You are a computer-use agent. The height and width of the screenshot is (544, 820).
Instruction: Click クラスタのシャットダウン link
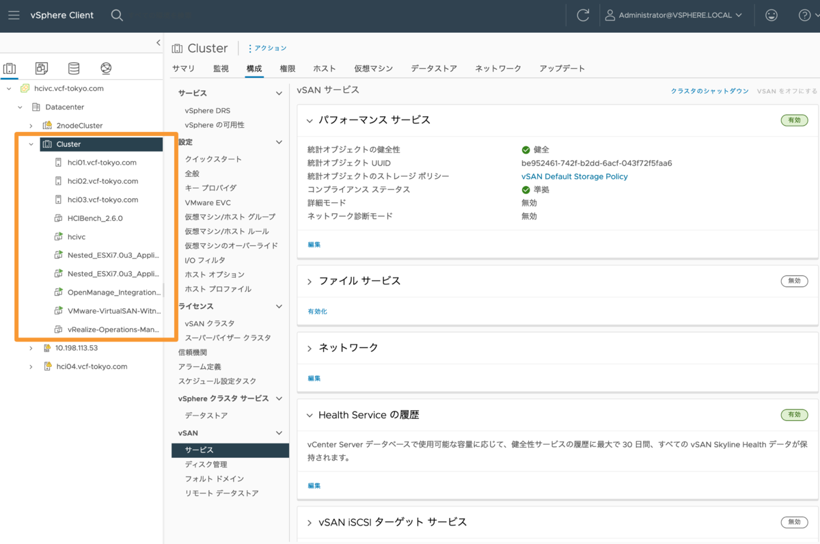tap(709, 91)
